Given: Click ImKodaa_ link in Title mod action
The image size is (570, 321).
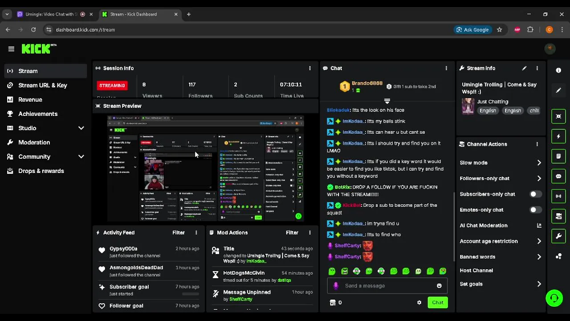Looking at the screenshot, I should click(256, 261).
